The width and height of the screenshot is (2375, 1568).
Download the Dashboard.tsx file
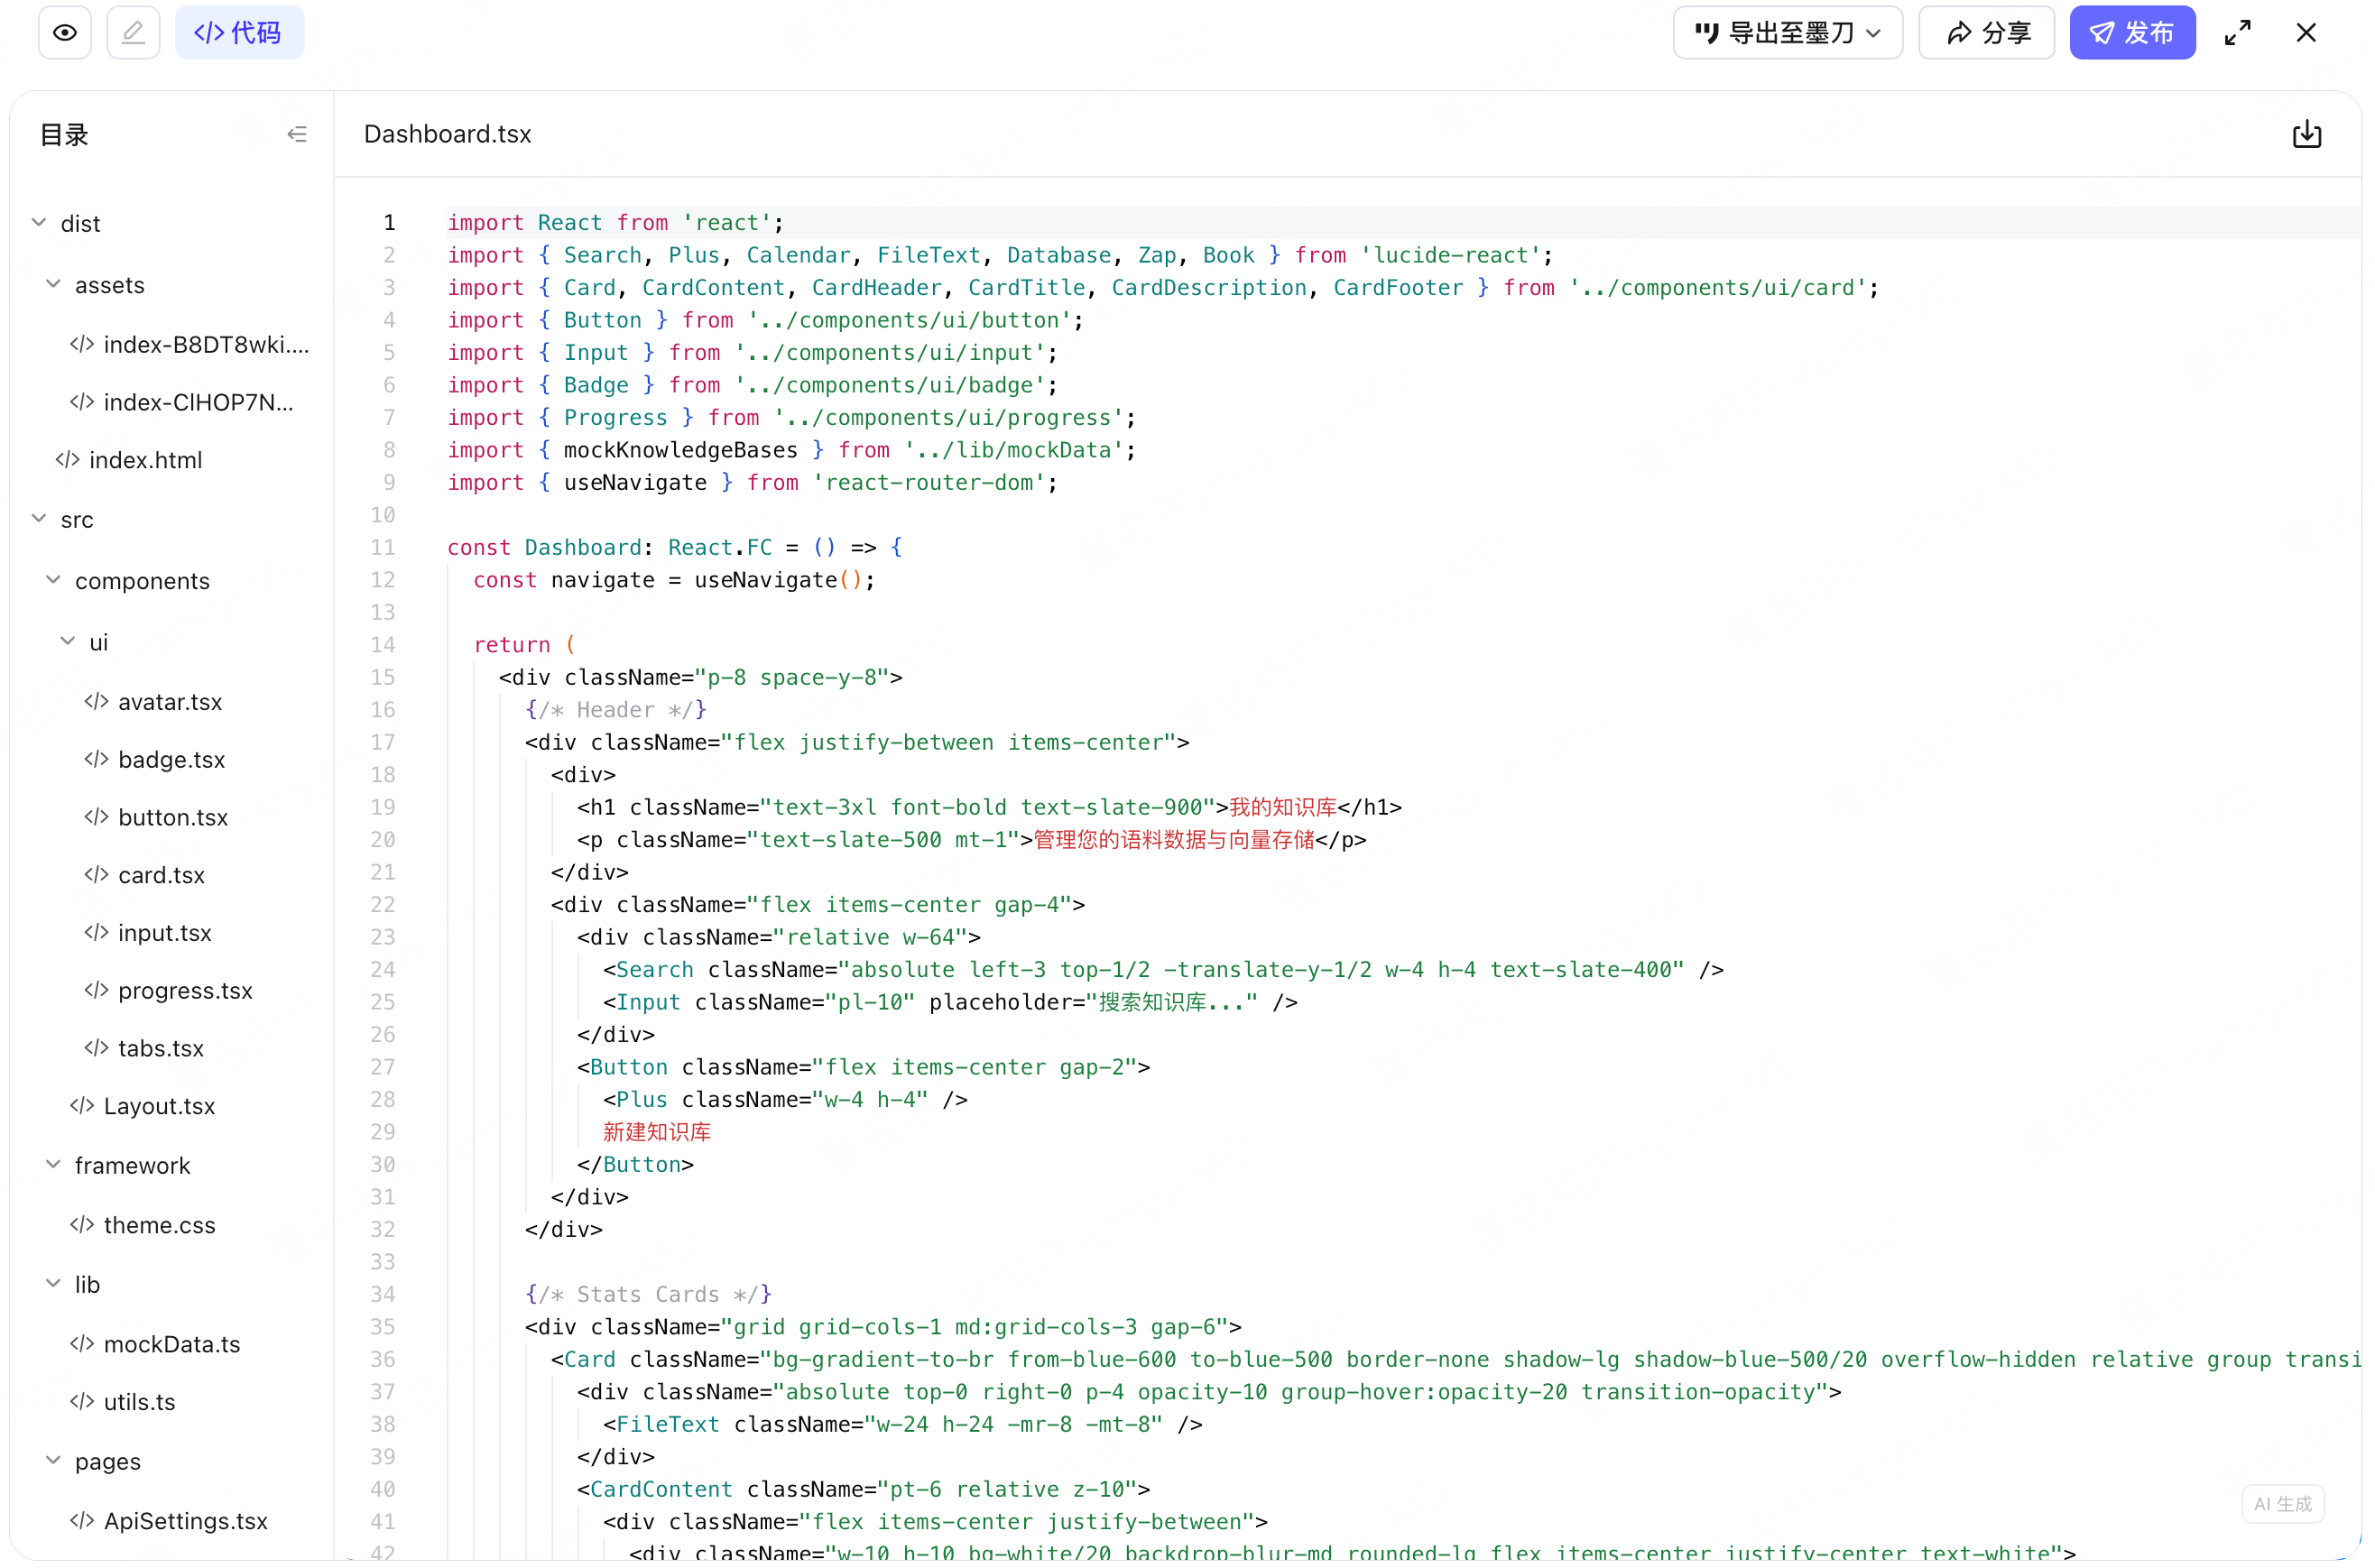click(x=2307, y=134)
